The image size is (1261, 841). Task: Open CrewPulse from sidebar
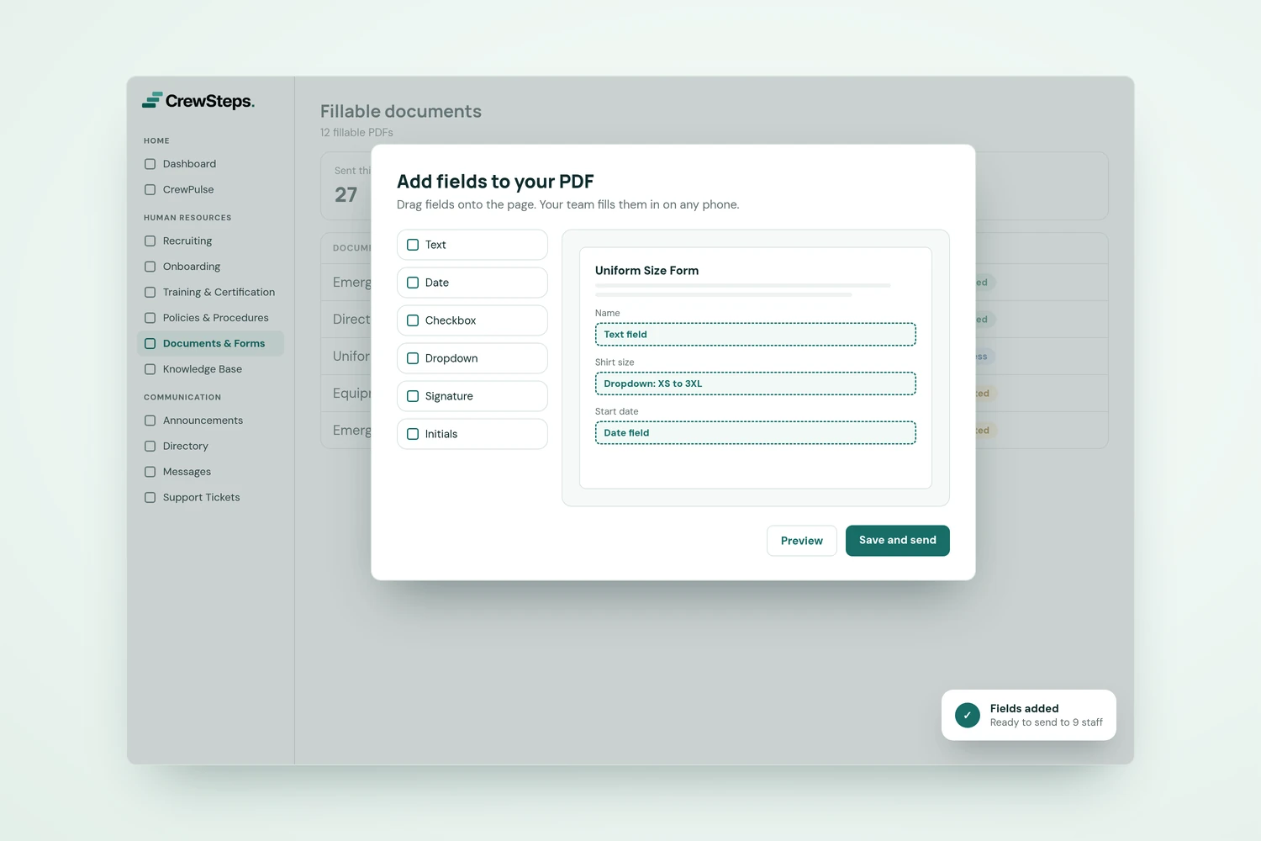click(x=210, y=189)
